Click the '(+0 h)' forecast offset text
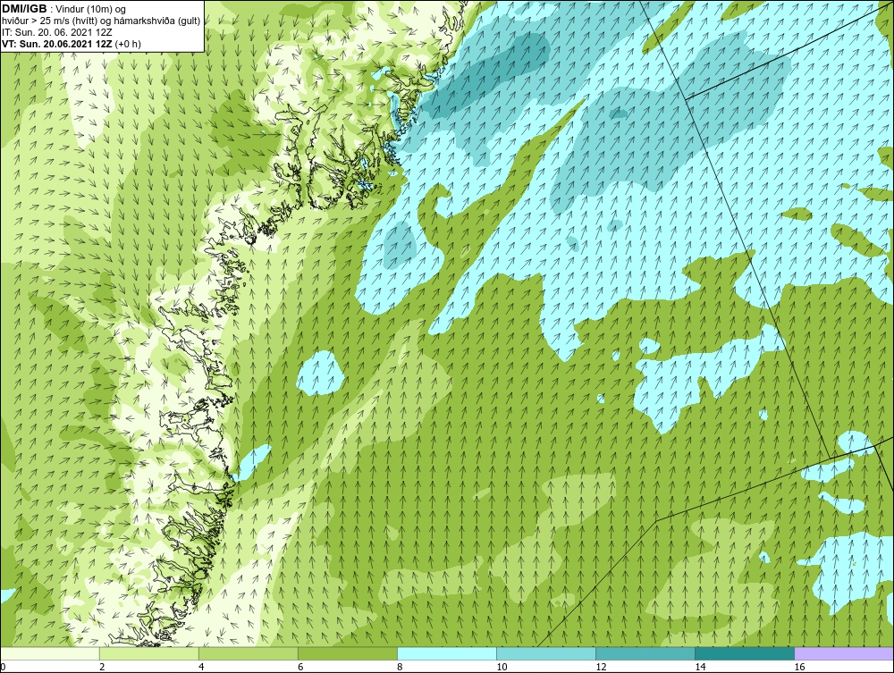The width and height of the screenshot is (894, 673). [128, 44]
